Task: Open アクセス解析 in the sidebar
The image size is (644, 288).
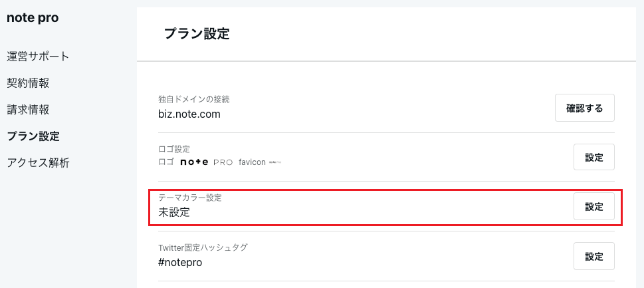Action: [38, 163]
